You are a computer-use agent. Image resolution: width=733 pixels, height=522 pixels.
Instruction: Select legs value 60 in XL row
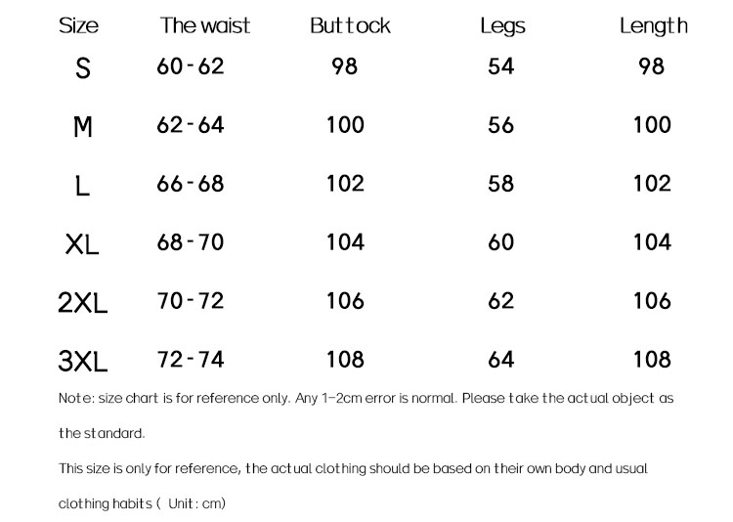[x=500, y=242]
